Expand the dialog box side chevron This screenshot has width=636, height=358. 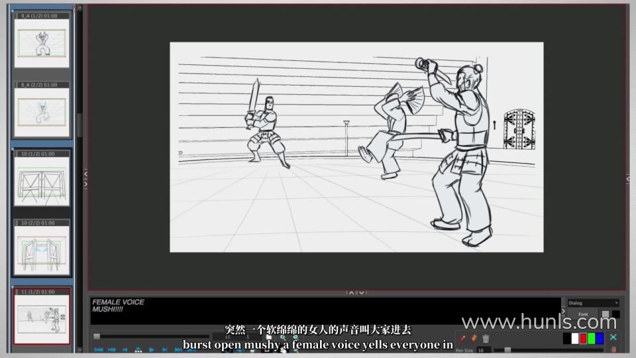point(563,311)
